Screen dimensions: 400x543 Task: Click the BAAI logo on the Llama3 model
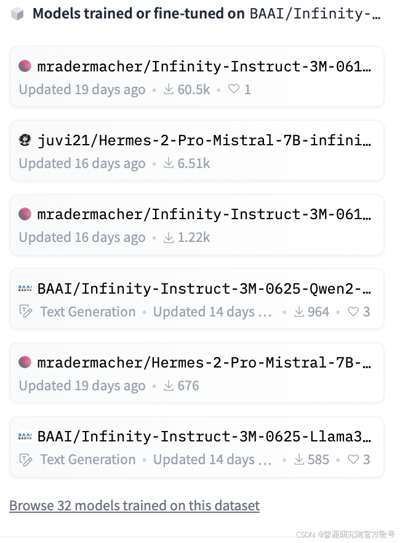pyautogui.click(x=25, y=436)
